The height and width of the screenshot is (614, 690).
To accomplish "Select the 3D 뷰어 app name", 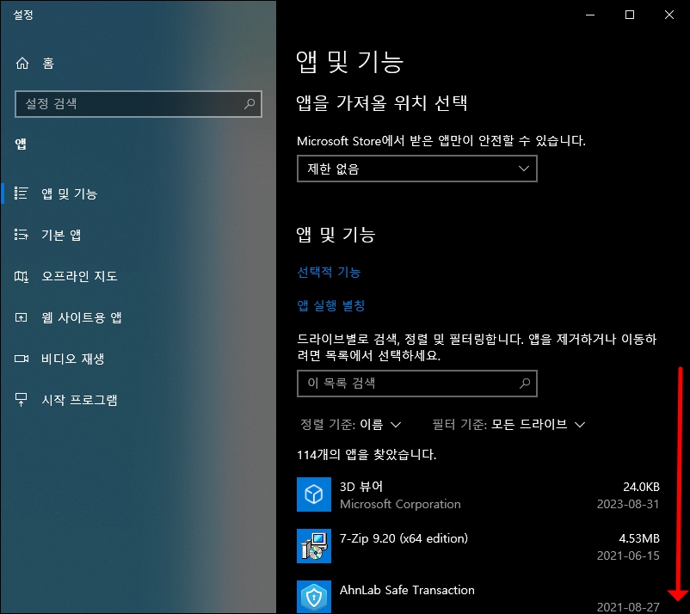I will [361, 487].
